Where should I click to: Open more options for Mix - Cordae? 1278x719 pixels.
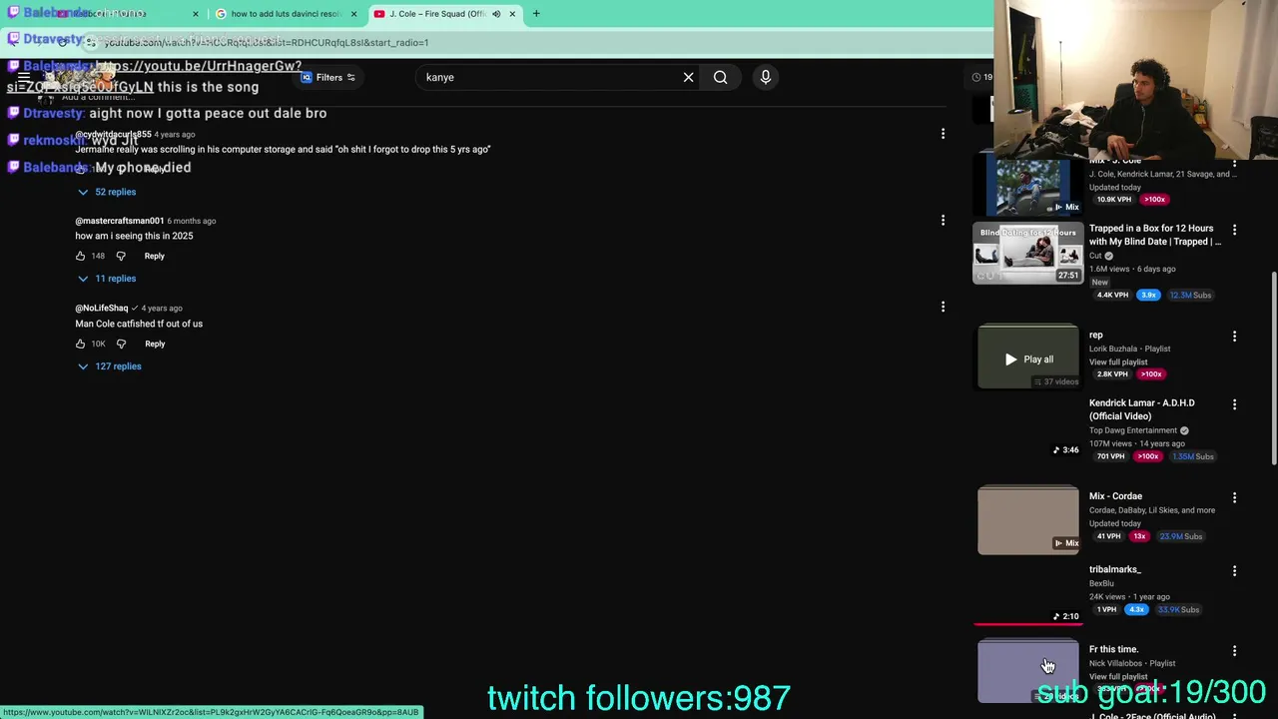coord(1234,497)
